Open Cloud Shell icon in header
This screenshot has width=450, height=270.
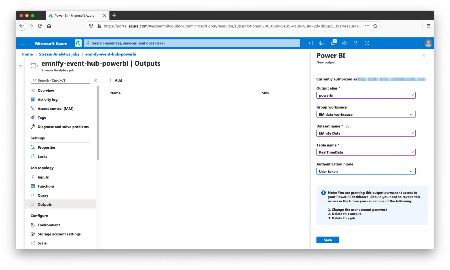coord(310,43)
